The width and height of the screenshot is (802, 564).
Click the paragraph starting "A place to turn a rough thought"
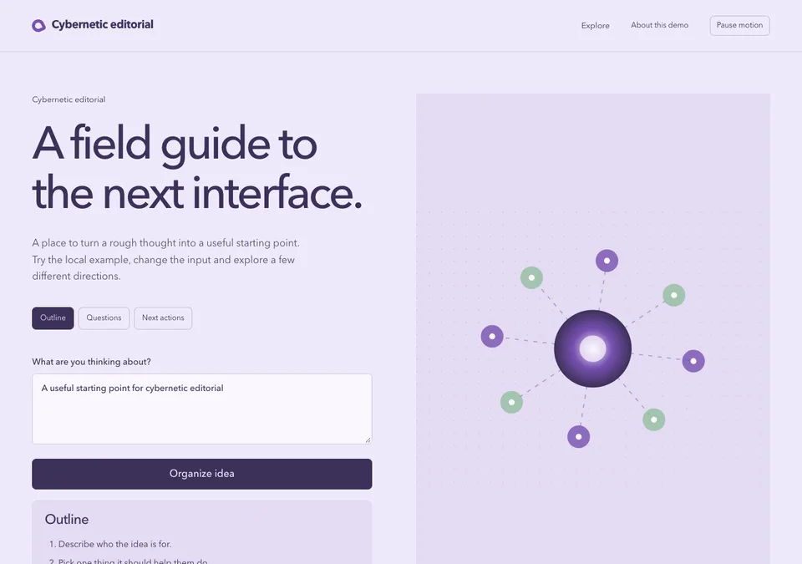pos(165,260)
